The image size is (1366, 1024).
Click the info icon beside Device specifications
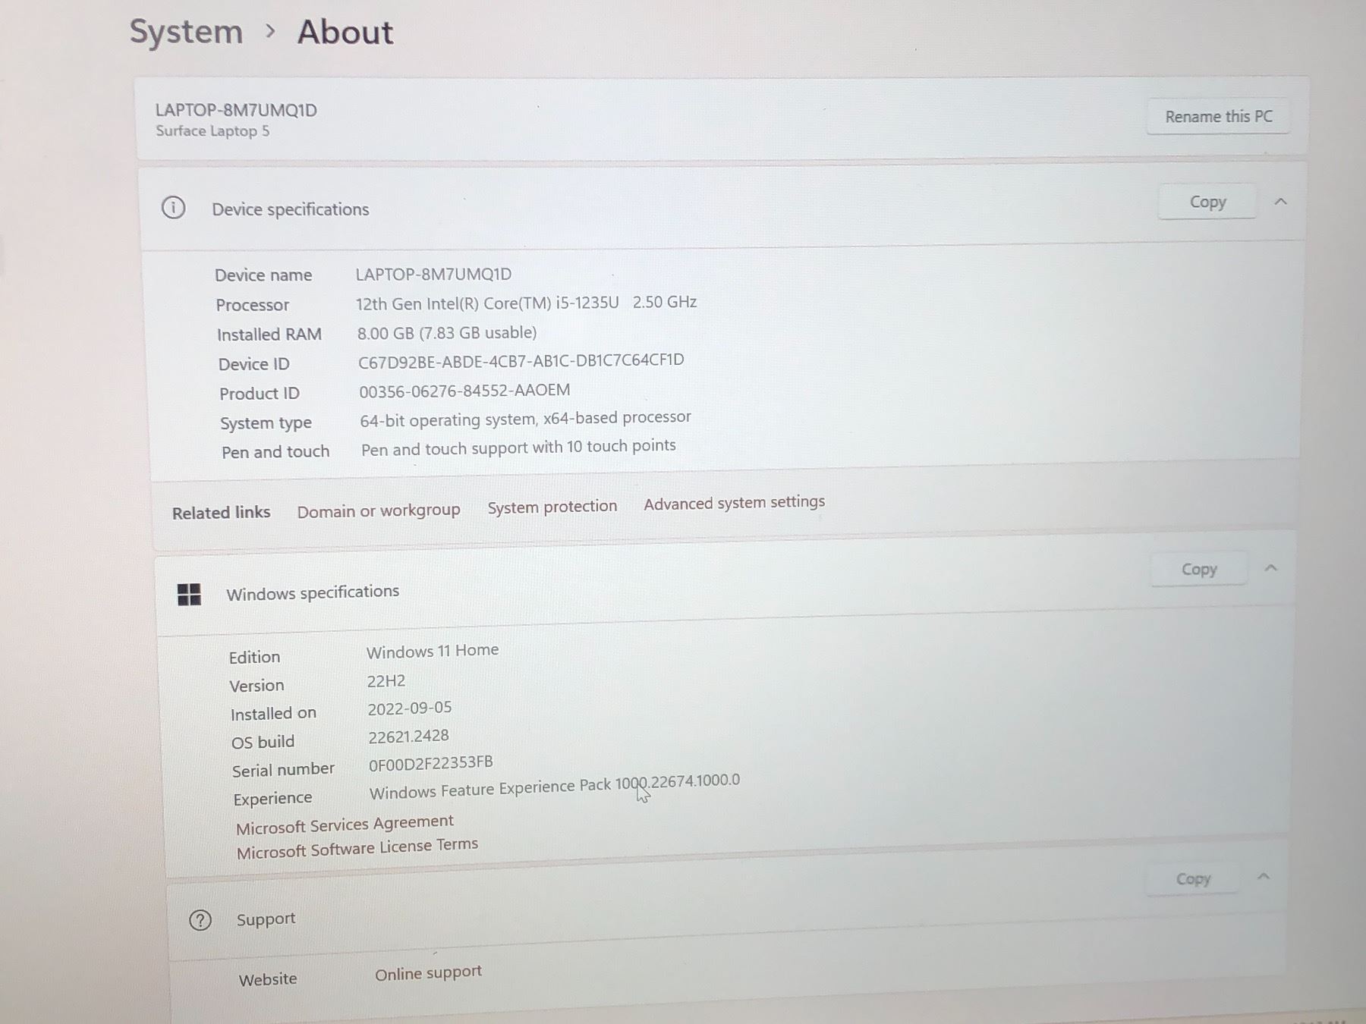point(173,207)
